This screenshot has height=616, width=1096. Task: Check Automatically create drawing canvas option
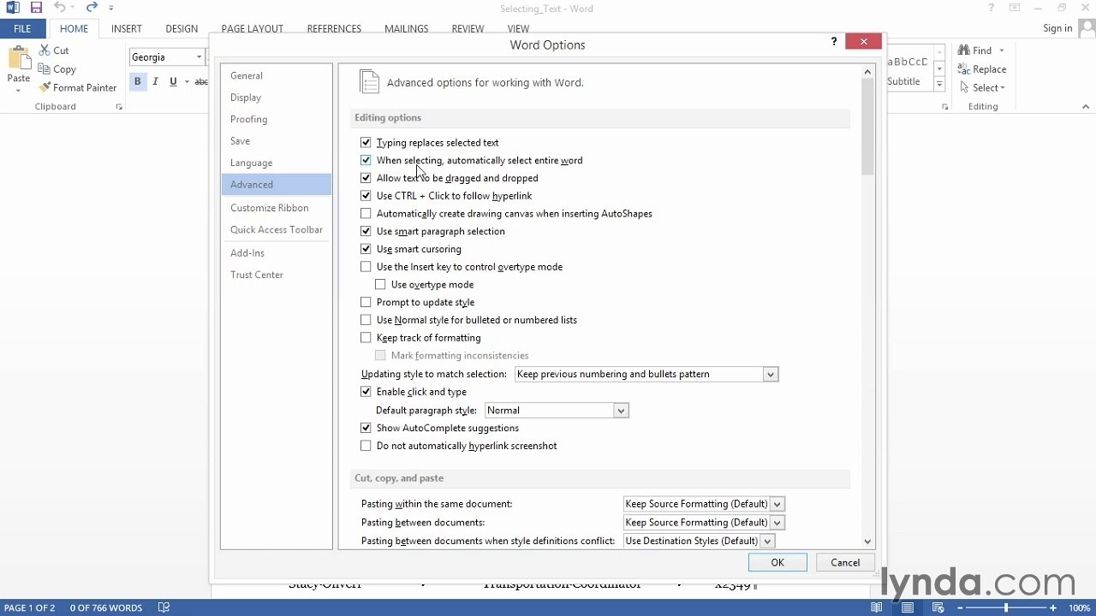(x=366, y=213)
